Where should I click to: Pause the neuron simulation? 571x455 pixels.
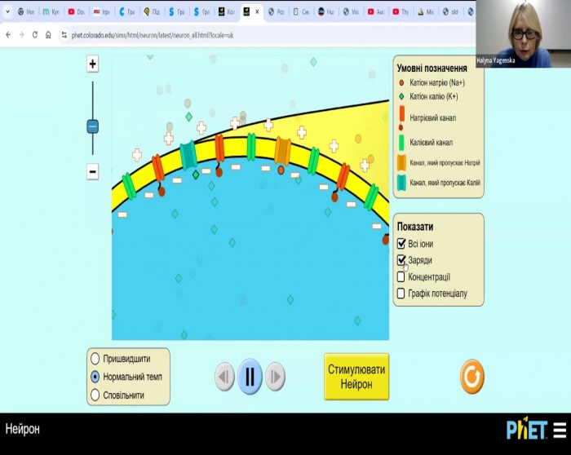[250, 376]
